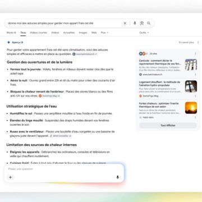Image resolution: width=202 pixels, height=202 pixels.
Task: Click the bold text Humidifiez le sol
Action: tap(21, 113)
